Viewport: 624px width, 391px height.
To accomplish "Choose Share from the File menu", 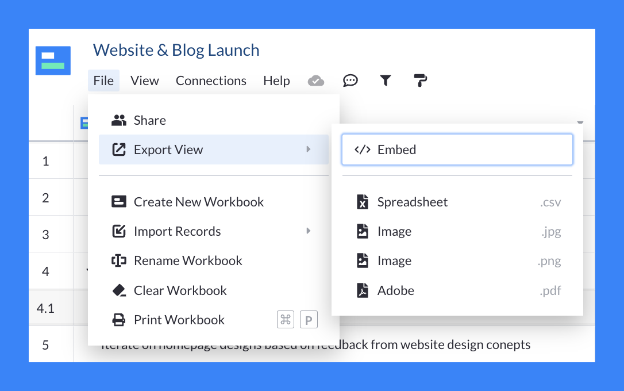I will (x=149, y=120).
